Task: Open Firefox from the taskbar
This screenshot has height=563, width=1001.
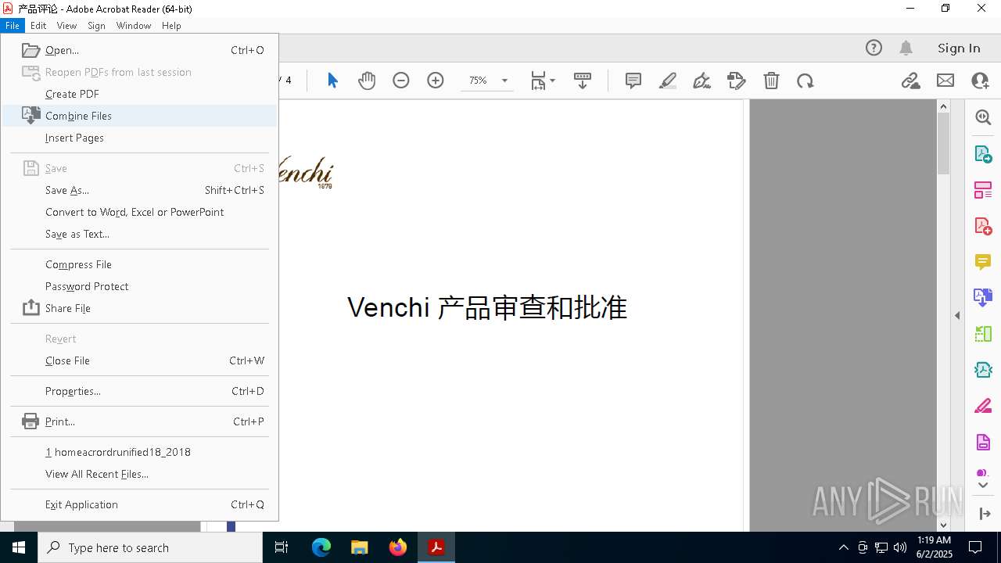Action: [x=398, y=547]
